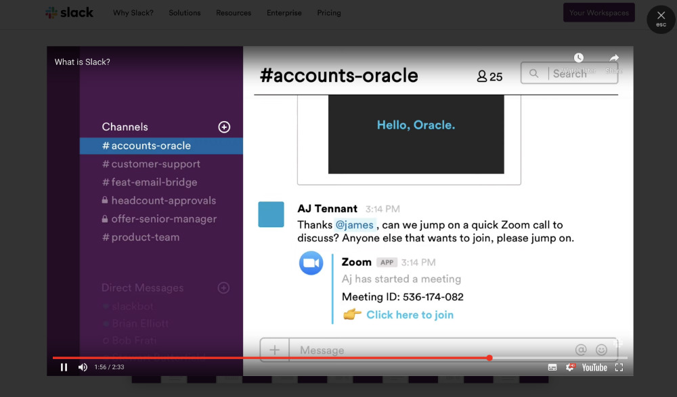Open the Resources menu

234,13
